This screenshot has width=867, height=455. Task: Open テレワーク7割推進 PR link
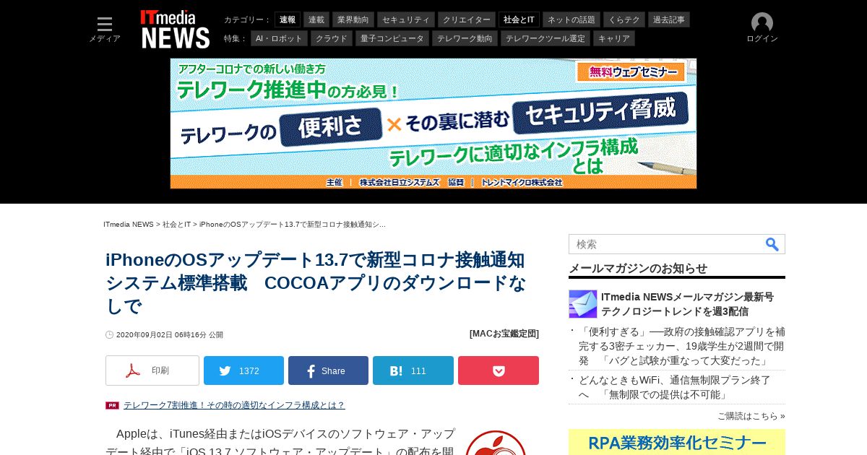234,405
